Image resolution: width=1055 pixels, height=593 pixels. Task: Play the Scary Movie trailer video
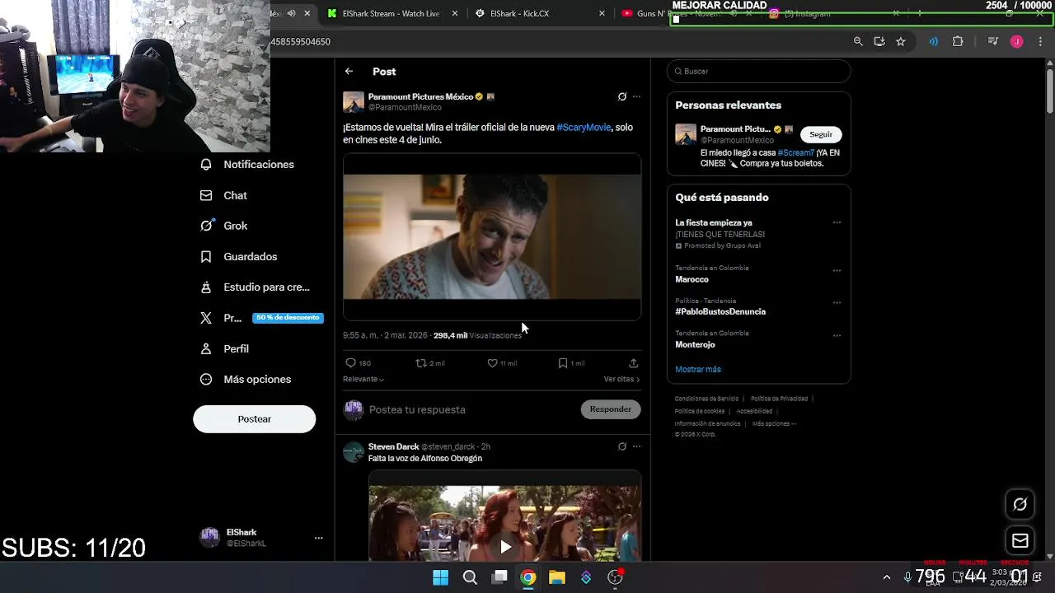(492, 236)
